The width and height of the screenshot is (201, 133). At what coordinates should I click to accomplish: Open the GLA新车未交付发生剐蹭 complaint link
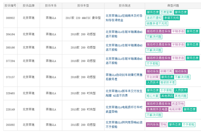click(124, 93)
